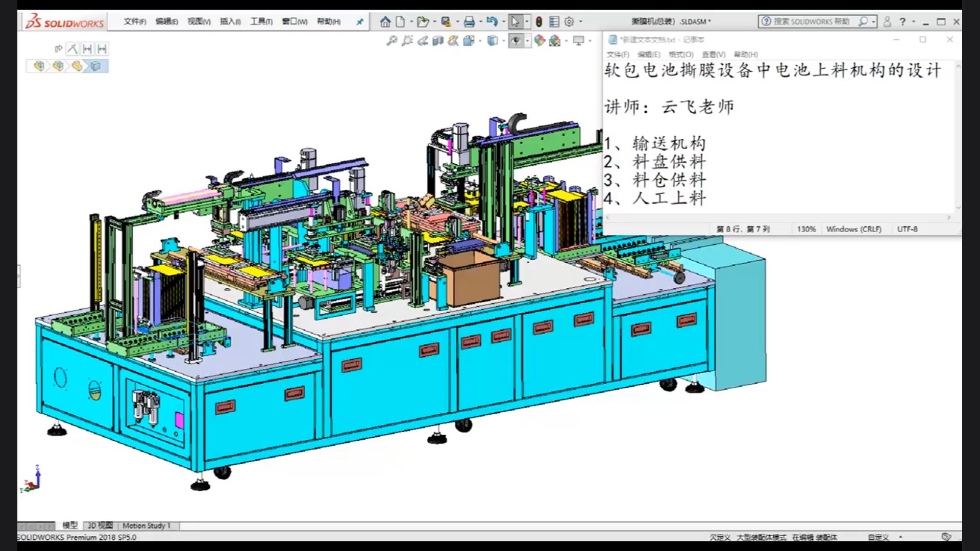Image resolution: width=980 pixels, height=551 pixels.
Task: Open SolidWorks 插入(I) menu
Action: [x=230, y=21]
